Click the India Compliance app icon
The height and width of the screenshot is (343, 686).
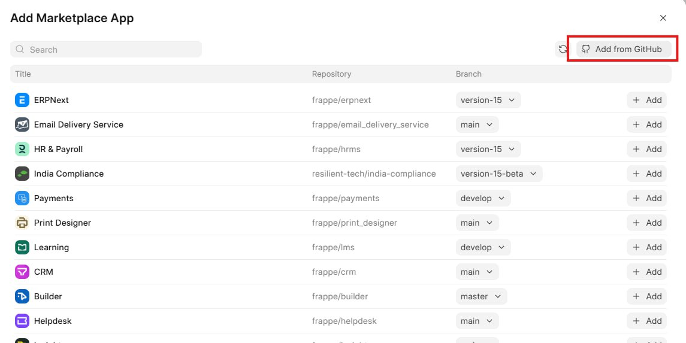(22, 174)
